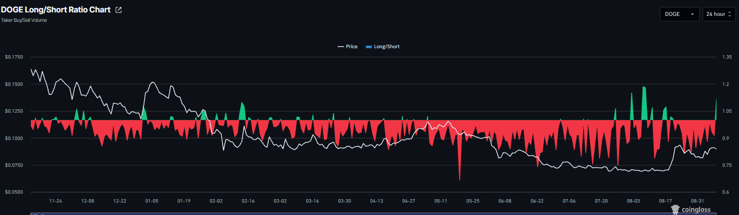Click the 02-16 date label
This screenshot has width=739, height=215.
tap(248, 201)
